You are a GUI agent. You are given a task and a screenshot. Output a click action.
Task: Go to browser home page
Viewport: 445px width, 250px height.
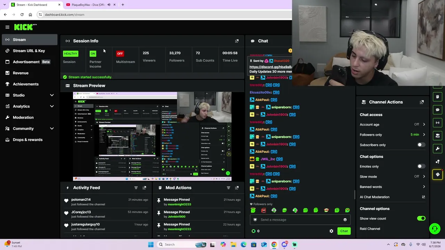click(30, 15)
